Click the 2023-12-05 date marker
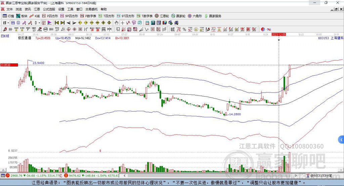Image resolution: width=344 pixels, height=186 pixels. 278,35
